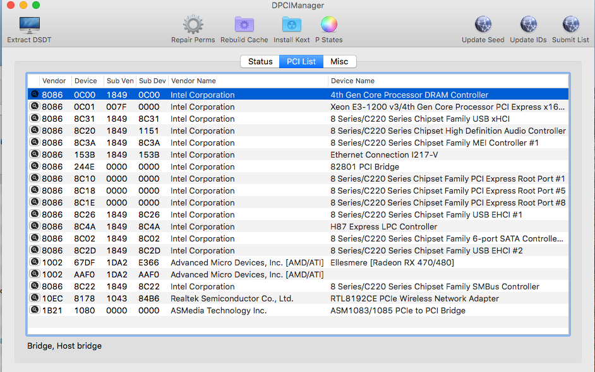Click the magnifier icon for device 8C22
Screen dimensions: 595x372
coord(35,286)
